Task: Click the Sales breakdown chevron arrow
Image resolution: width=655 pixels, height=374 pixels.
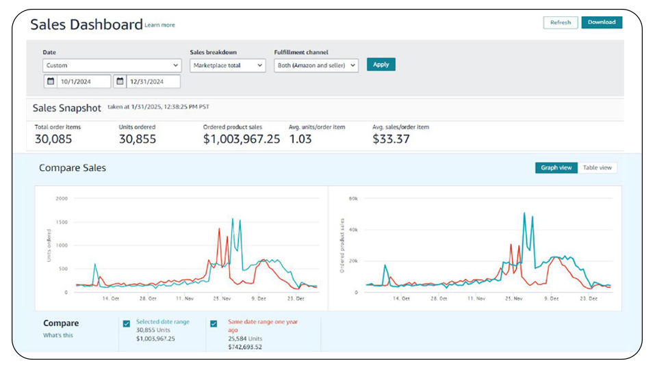Action: pos(259,66)
